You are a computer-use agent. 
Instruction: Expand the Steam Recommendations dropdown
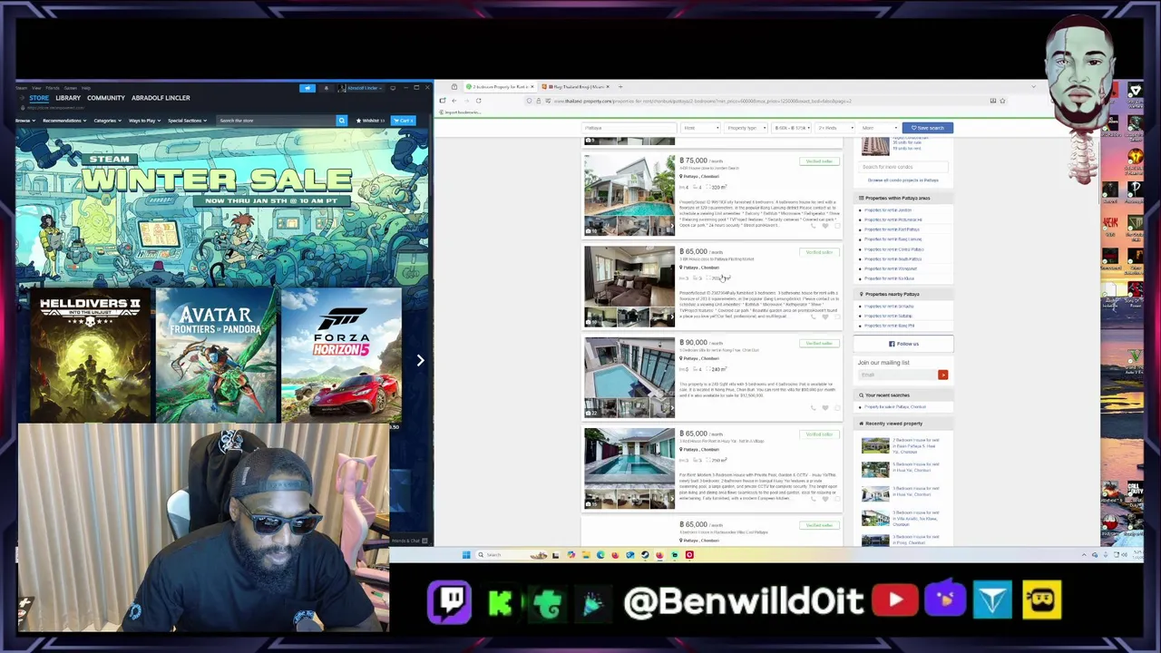[x=63, y=121]
